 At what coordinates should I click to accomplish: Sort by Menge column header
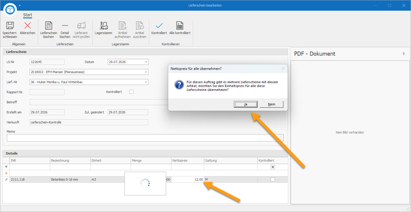coord(151,160)
